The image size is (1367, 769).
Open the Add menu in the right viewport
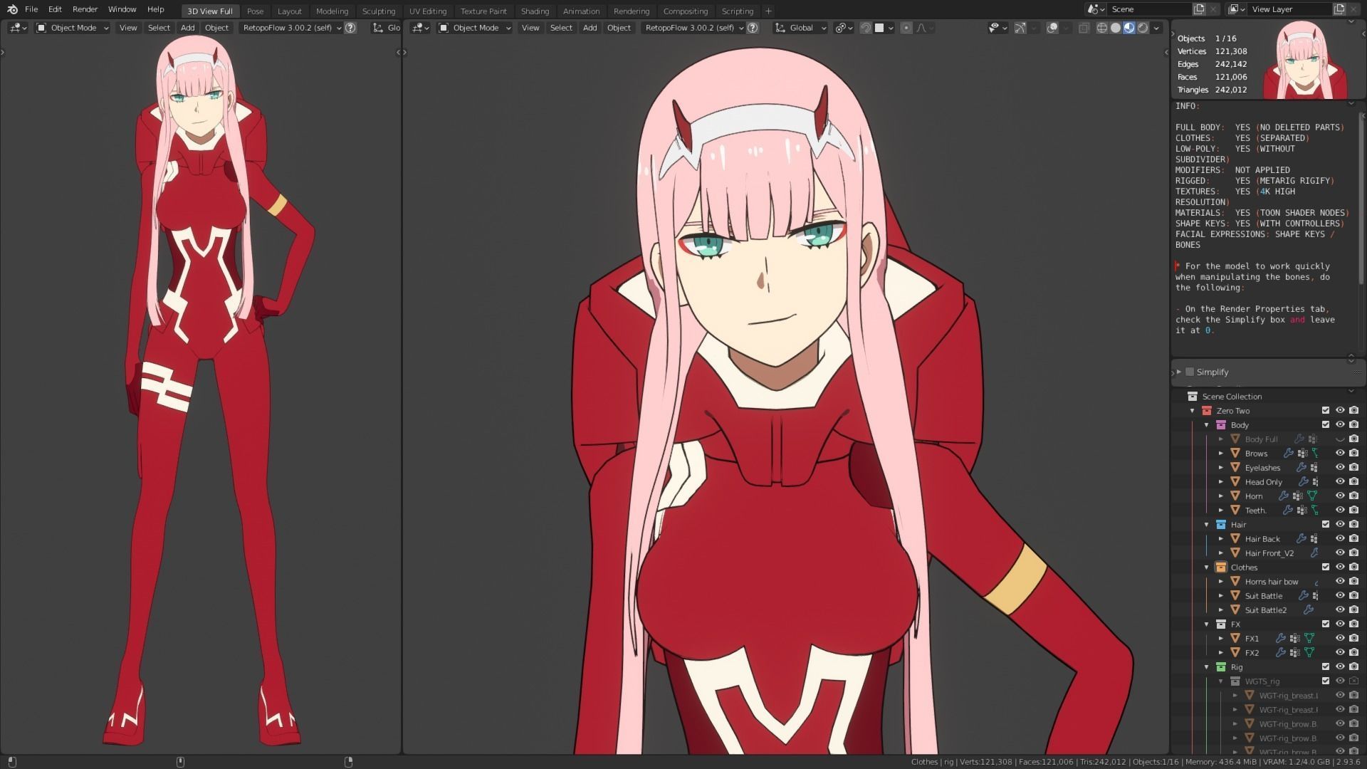[x=590, y=28]
